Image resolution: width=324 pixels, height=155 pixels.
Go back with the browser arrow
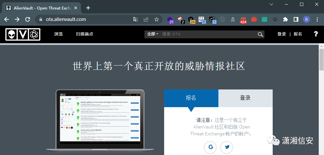point(7,19)
